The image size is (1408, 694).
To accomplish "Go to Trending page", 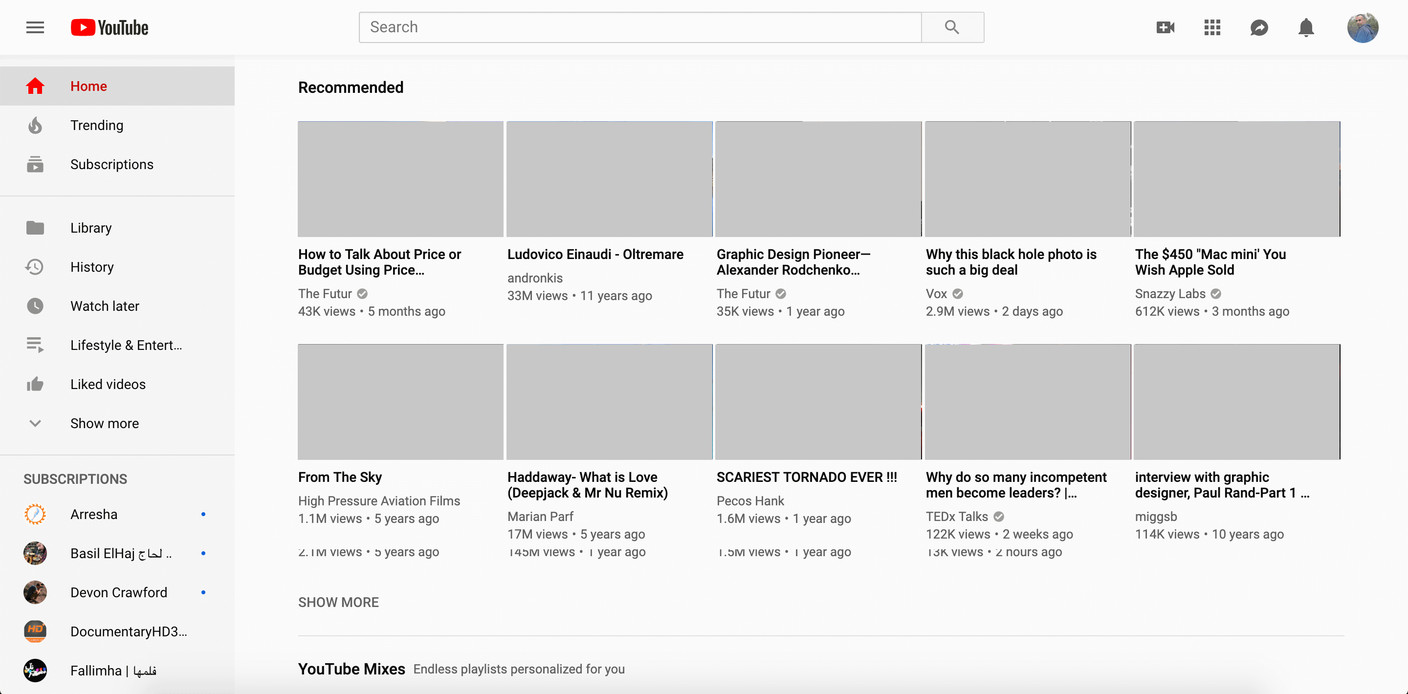I will pyautogui.click(x=97, y=125).
